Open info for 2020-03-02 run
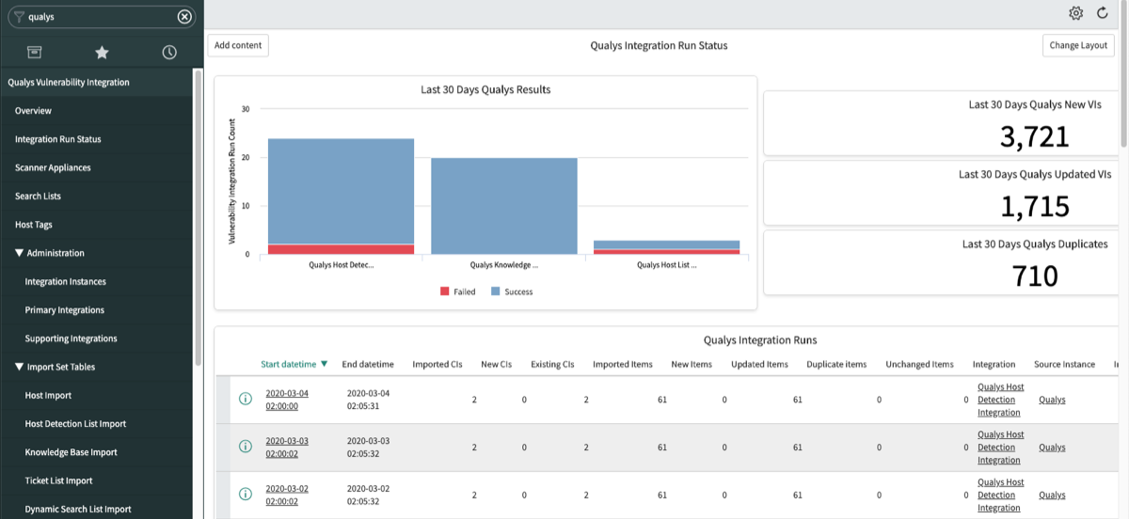The image size is (1129, 519). 246,495
